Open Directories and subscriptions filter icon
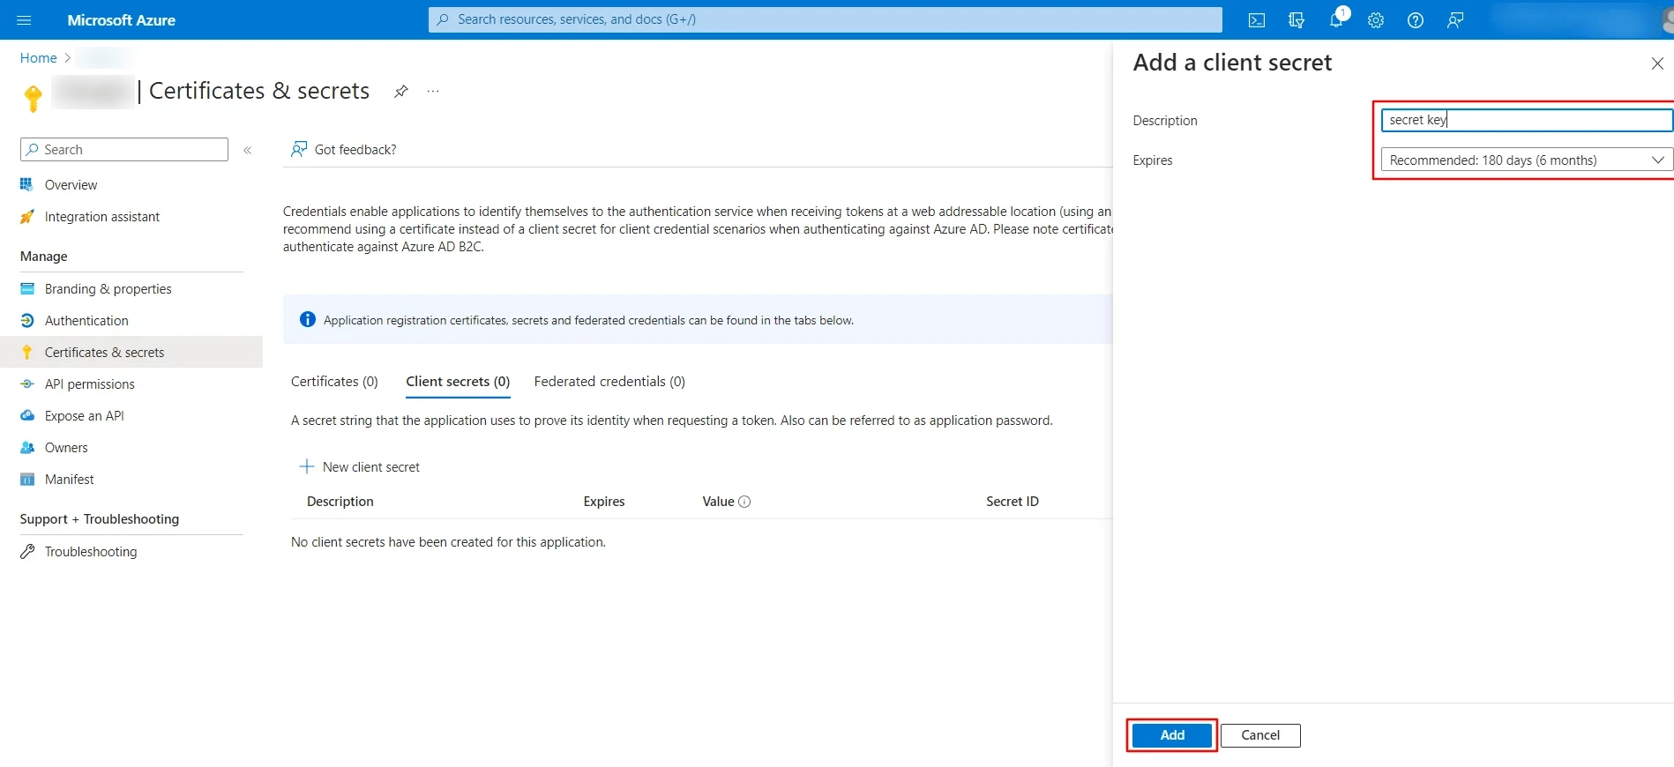The width and height of the screenshot is (1674, 767). coord(1297,20)
